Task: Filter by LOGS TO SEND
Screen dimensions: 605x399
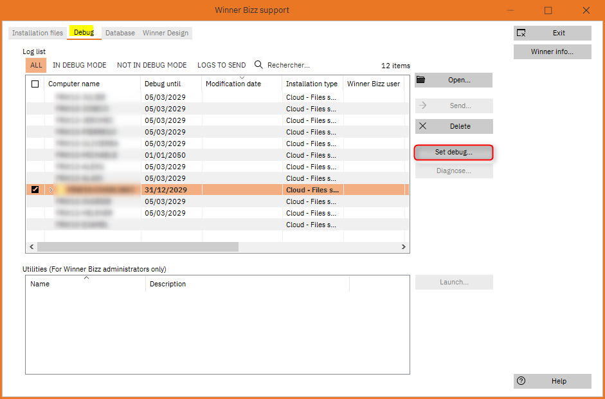Action: 221,65
